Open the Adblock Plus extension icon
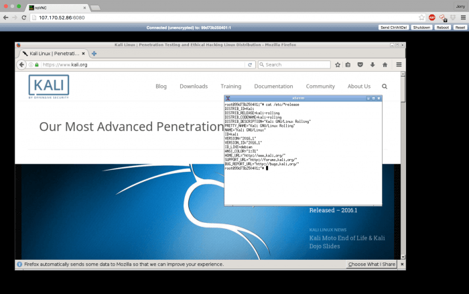 point(432,17)
